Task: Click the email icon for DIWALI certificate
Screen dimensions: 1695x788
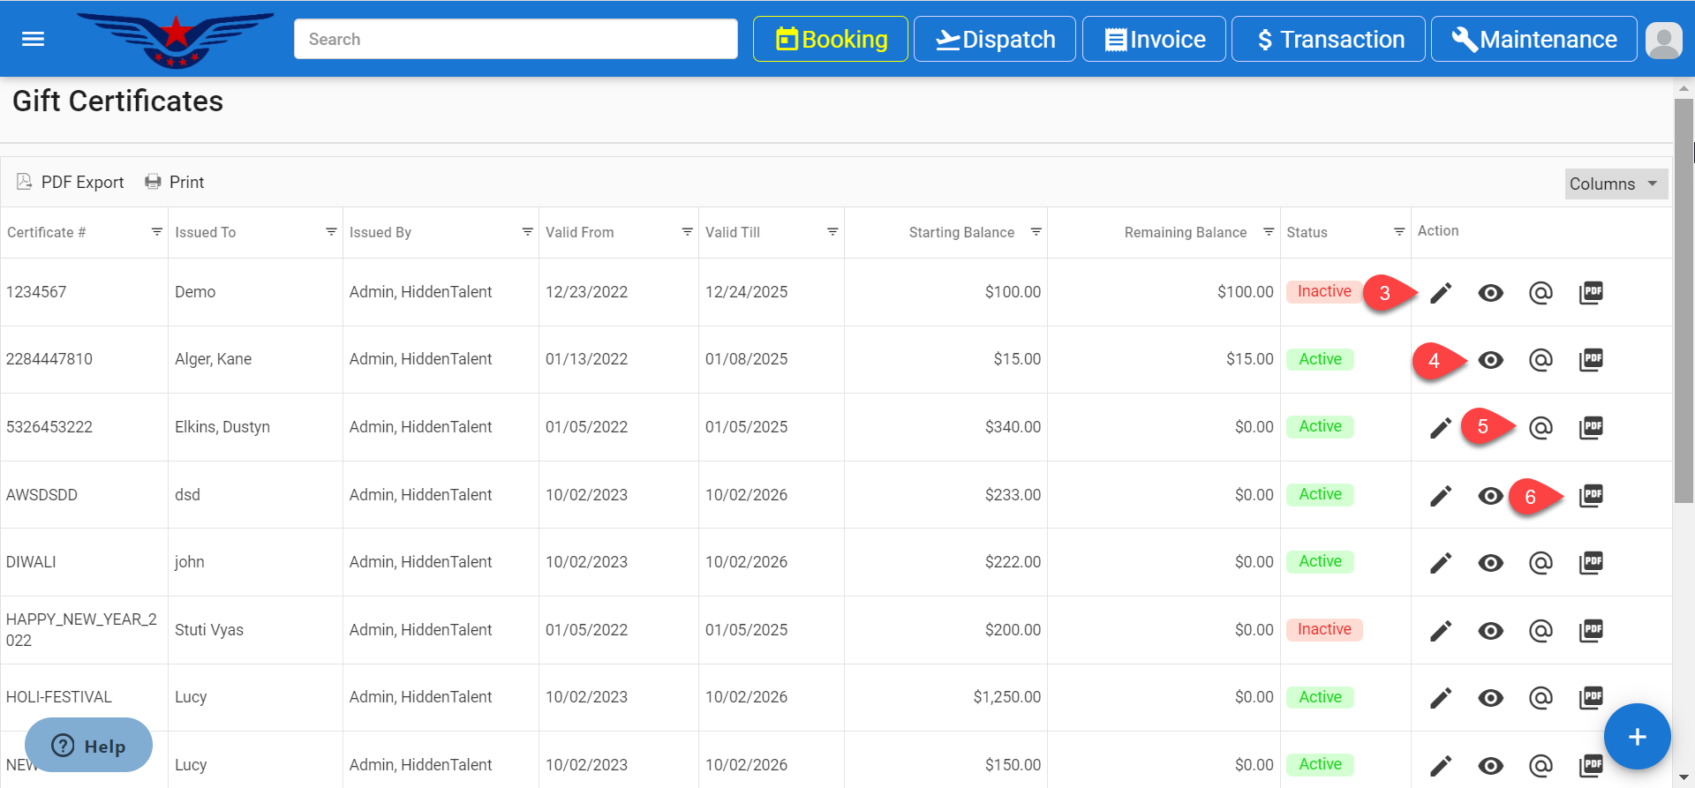Action: 1541,563
